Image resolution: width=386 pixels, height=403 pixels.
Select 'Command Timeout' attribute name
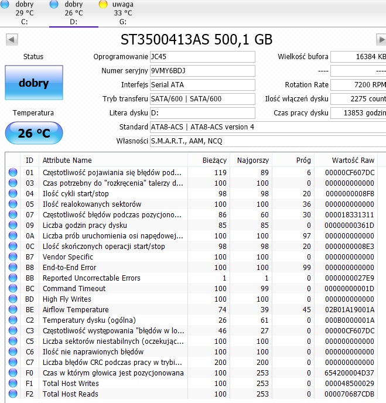click(x=74, y=288)
